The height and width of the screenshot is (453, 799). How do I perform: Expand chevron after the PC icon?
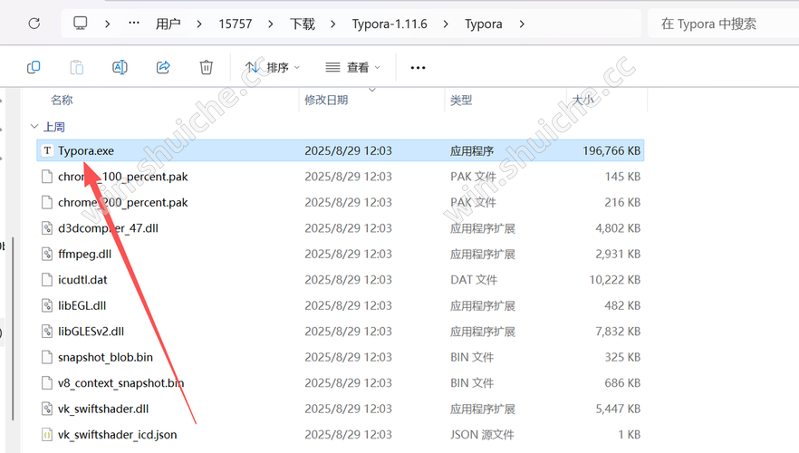click(x=107, y=24)
